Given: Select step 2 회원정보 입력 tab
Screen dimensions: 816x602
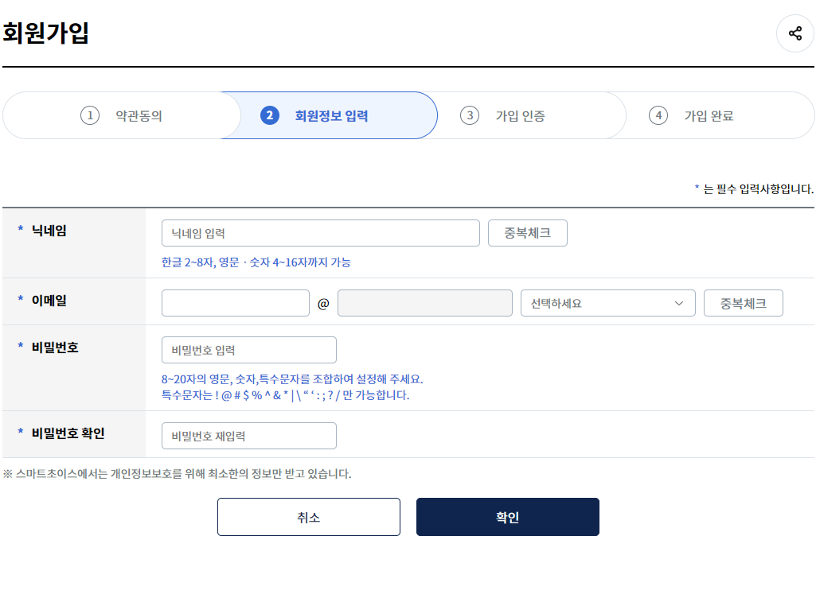Looking at the screenshot, I should [329, 115].
